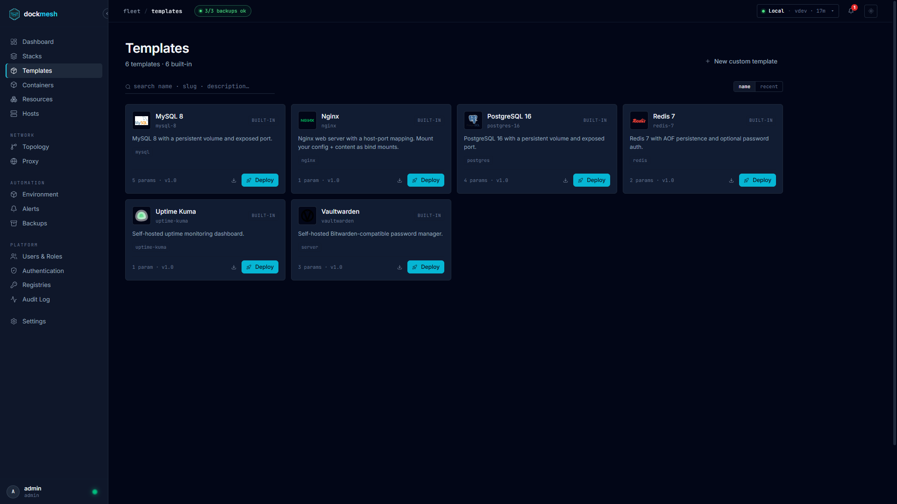Click the Registries key icon
The width and height of the screenshot is (897, 504).
(14, 285)
